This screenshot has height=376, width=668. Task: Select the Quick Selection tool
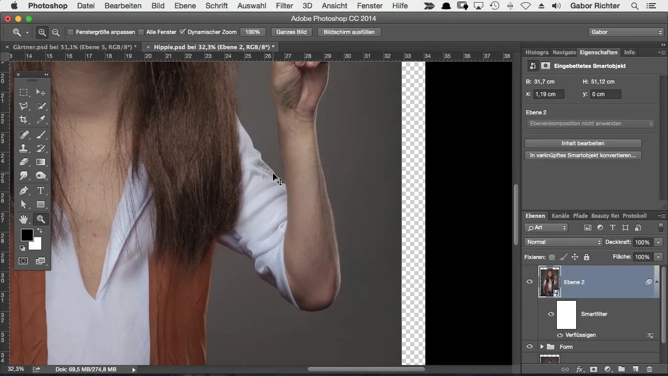(x=41, y=106)
